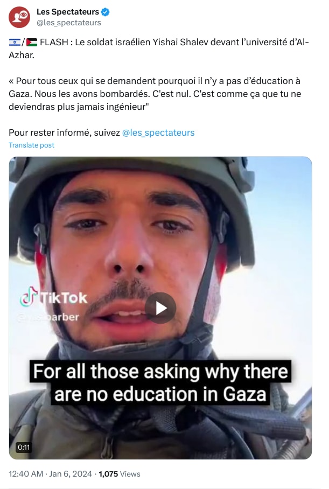Click the TikTok username watermark ending in barber
Viewport: 329px width, 489px height.
click(50, 317)
